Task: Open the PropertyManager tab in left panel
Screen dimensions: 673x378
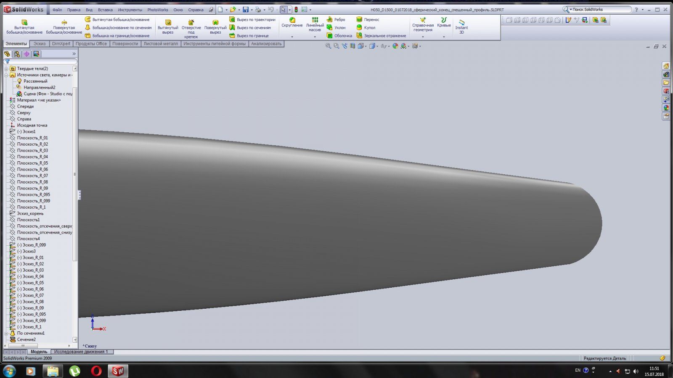Action: point(17,54)
